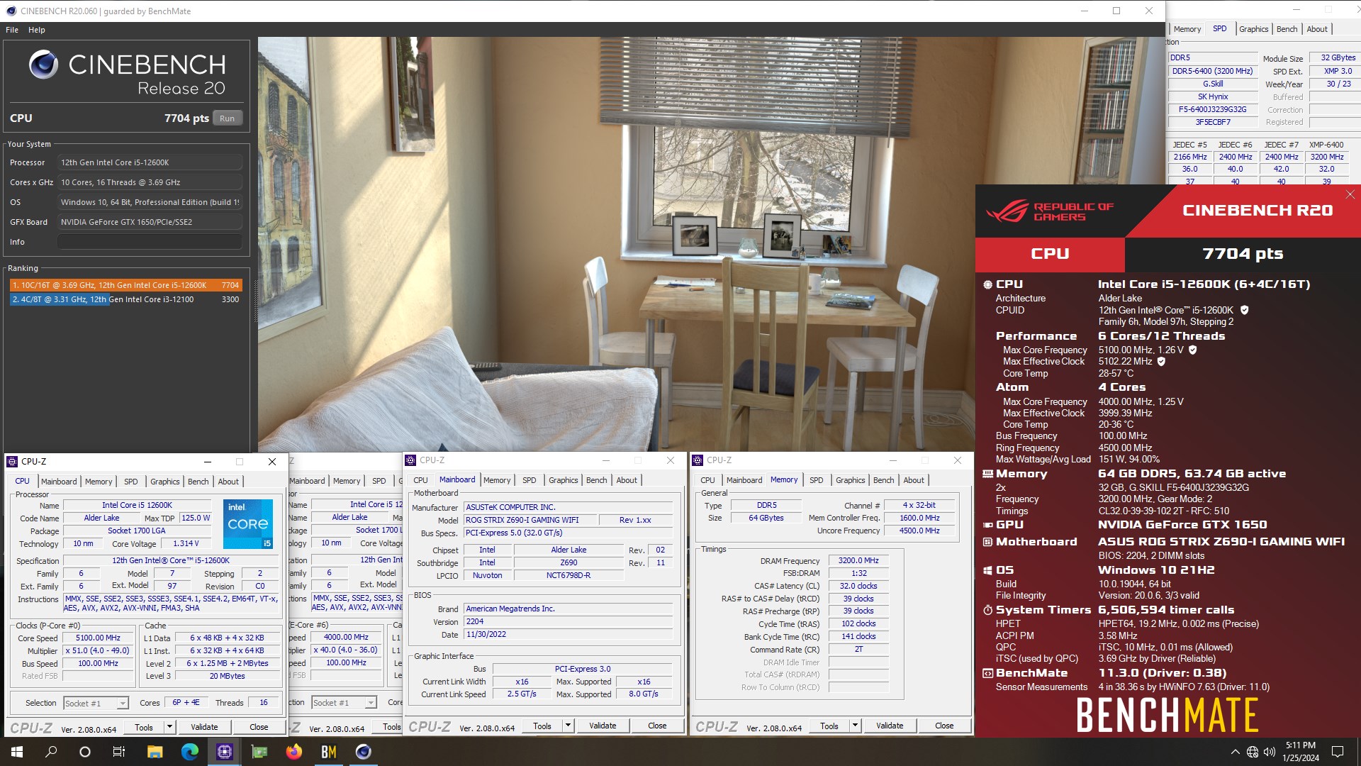Open the network globe tray icon
Screen dimensions: 1361x766
pyautogui.click(x=1253, y=752)
